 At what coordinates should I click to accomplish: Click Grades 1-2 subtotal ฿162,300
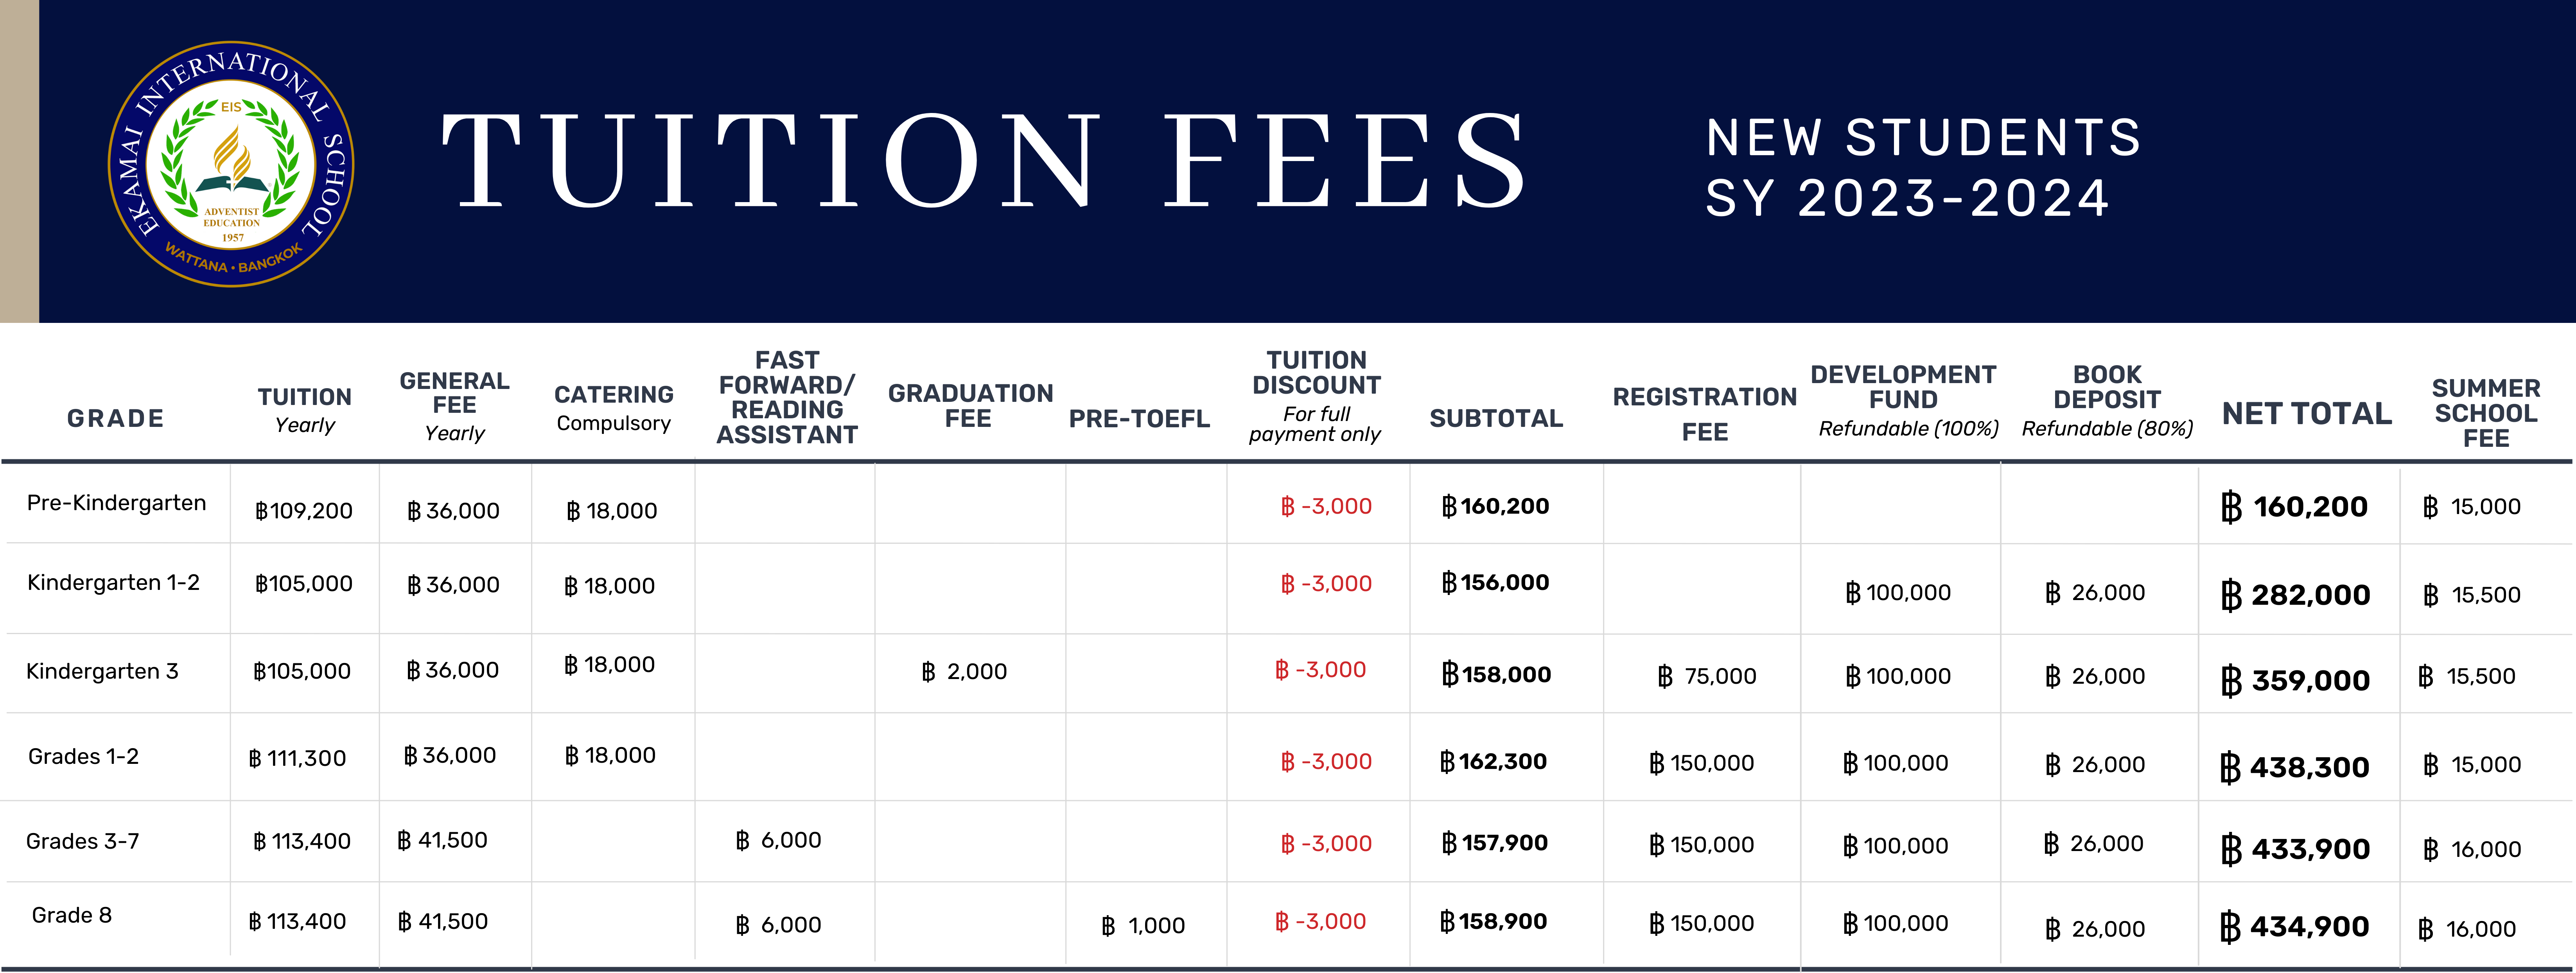pyautogui.click(x=1494, y=762)
